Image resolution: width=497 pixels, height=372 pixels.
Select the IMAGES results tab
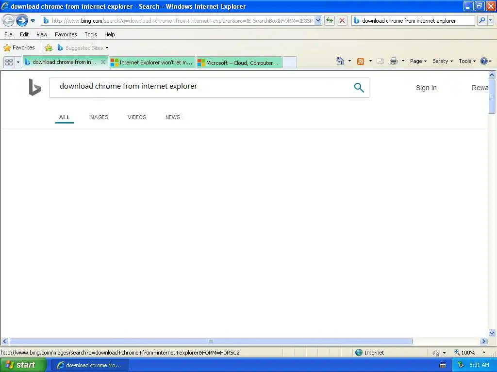(x=99, y=117)
